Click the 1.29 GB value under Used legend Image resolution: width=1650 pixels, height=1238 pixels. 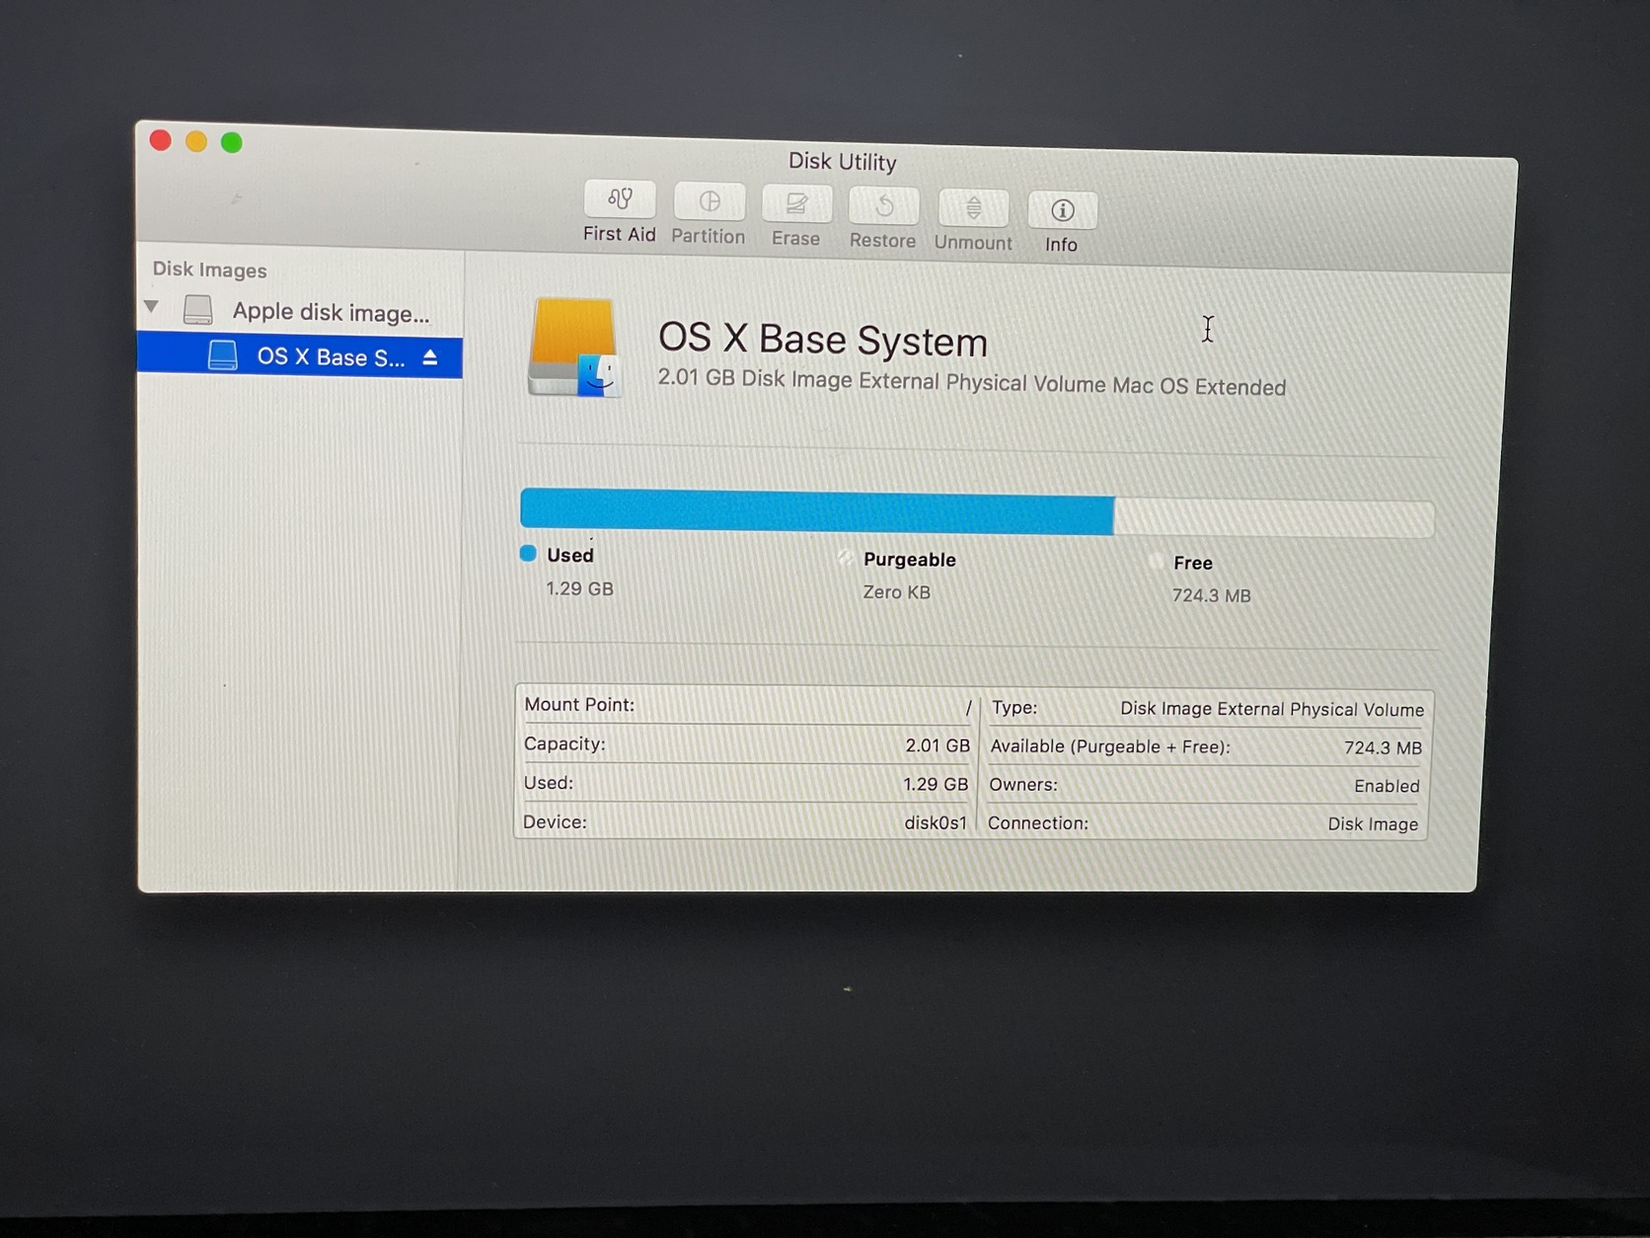pos(579,588)
